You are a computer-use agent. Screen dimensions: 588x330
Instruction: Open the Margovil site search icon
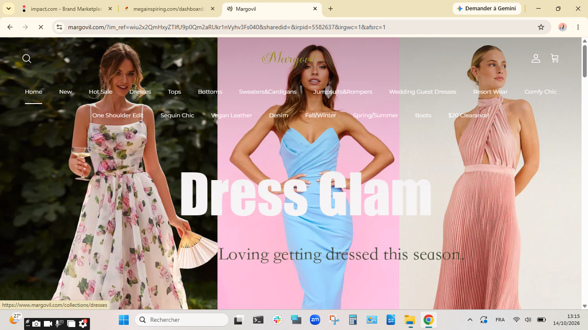[x=27, y=58]
